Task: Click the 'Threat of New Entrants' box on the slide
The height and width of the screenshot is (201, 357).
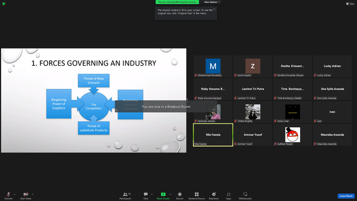Action: 94,80
